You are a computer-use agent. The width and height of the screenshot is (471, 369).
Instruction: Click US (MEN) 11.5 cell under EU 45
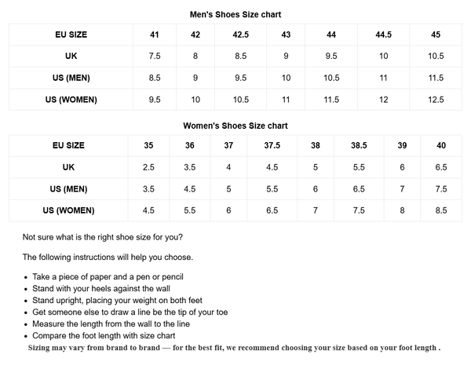click(436, 78)
